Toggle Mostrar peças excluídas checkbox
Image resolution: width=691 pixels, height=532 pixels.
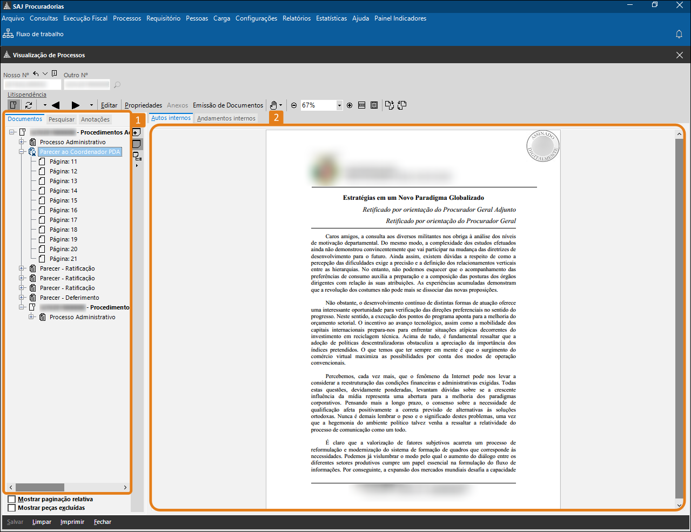coord(12,508)
